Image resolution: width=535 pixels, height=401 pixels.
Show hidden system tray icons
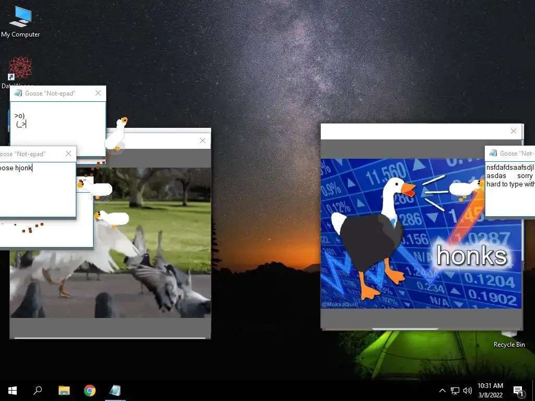(x=442, y=391)
